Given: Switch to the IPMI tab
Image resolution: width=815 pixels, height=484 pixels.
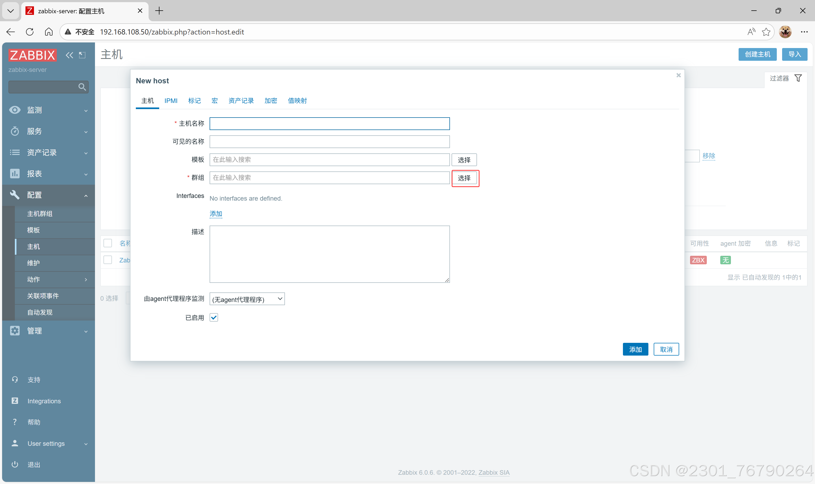Looking at the screenshot, I should click(171, 101).
